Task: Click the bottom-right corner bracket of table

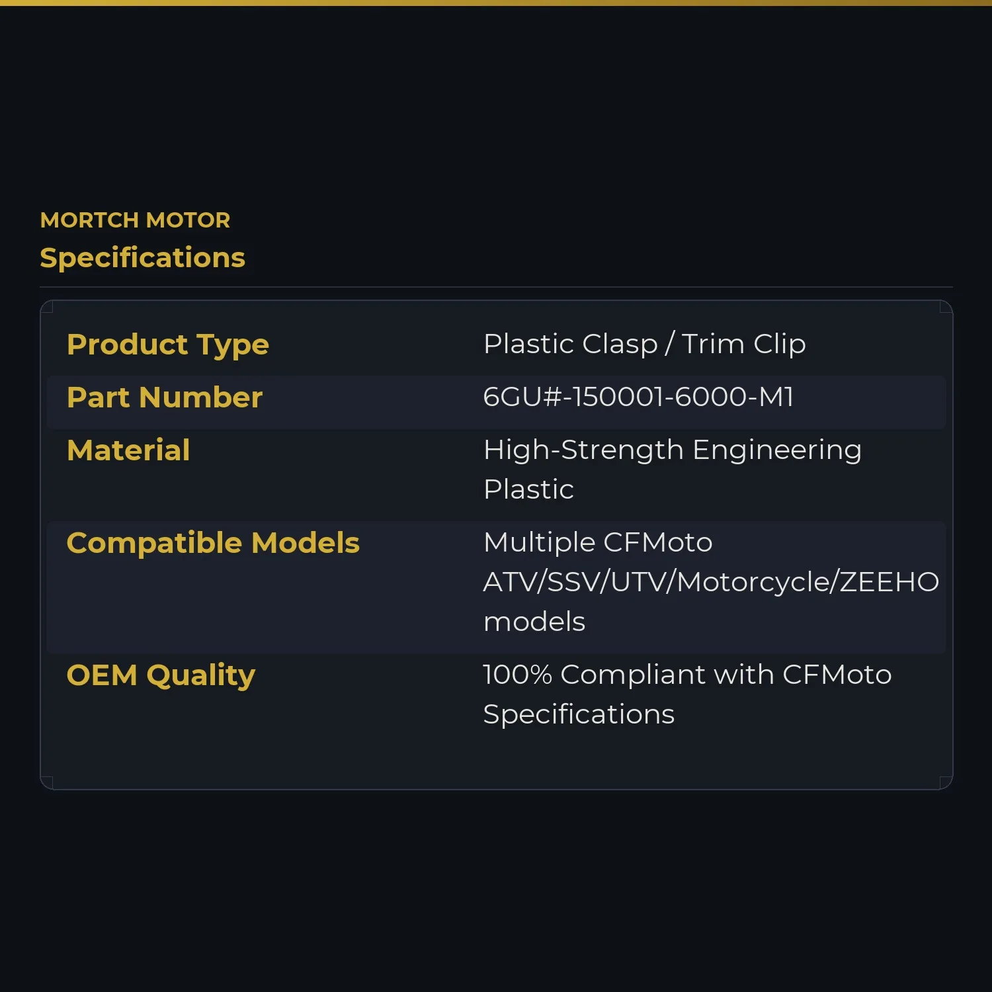Action: click(x=946, y=782)
